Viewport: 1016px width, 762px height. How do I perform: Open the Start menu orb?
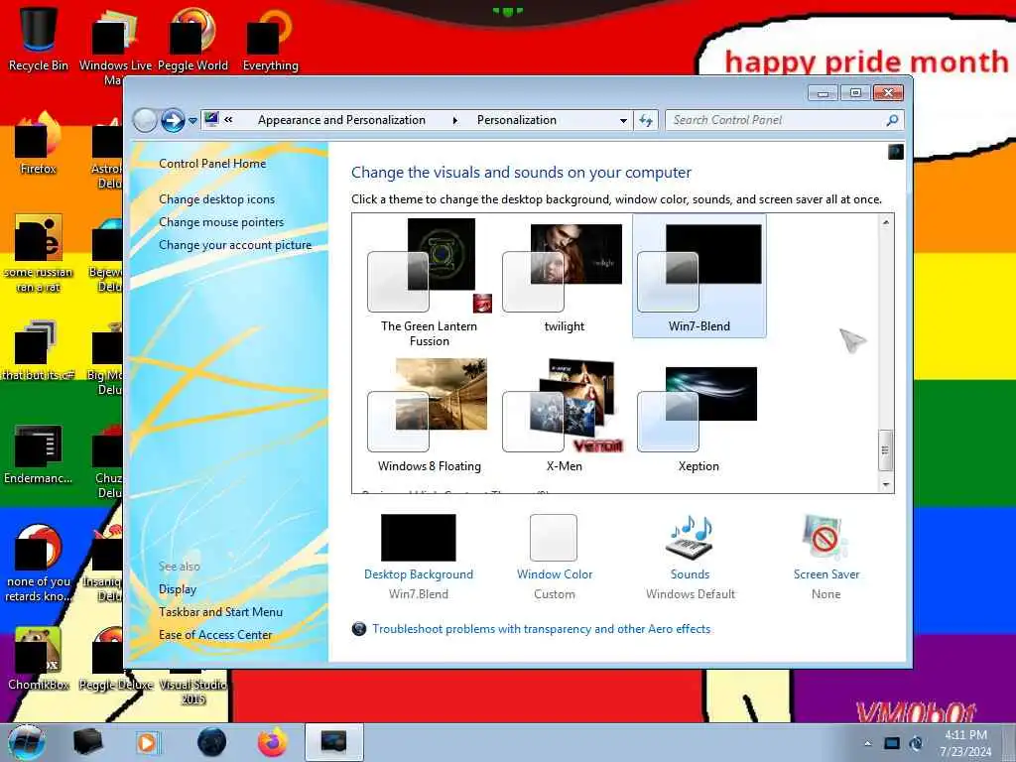coord(27,742)
